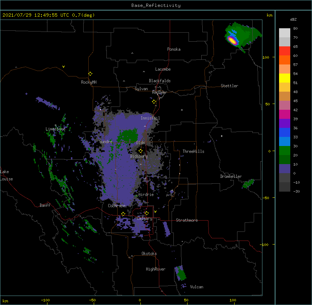
Task: Select the slate purple 0-10 dBZ legend swatch
Action: pyautogui.click(x=284, y=169)
